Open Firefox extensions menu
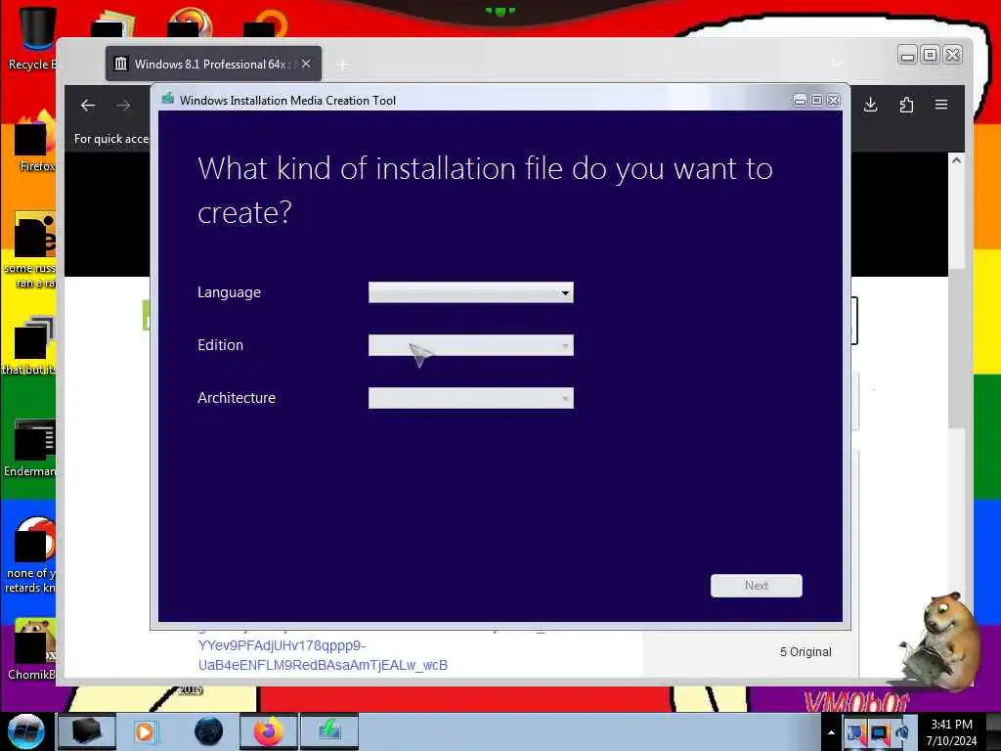The width and height of the screenshot is (1001, 751). coord(906,105)
